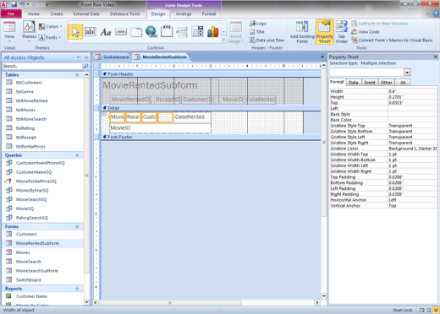Open the Colors theme dropdown

[x=51, y=26]
